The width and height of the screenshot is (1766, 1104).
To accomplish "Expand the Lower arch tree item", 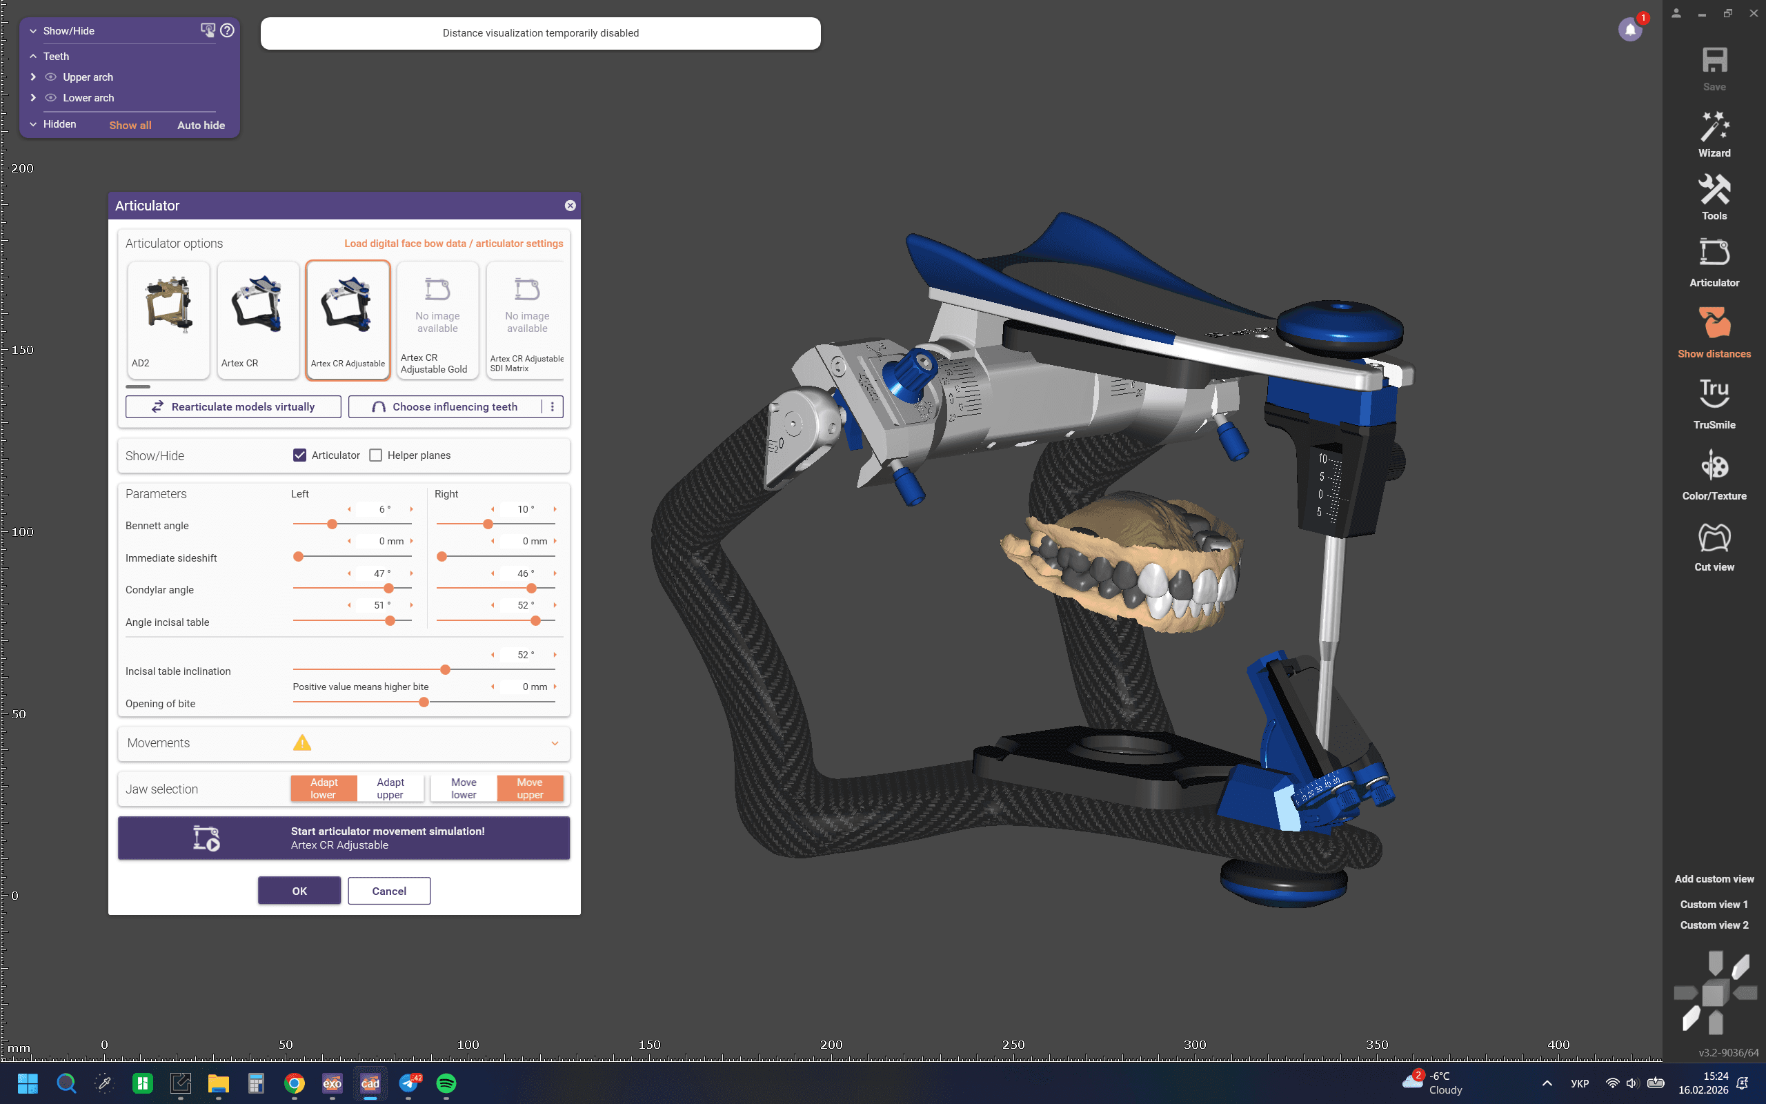I will tap(33, 97).
